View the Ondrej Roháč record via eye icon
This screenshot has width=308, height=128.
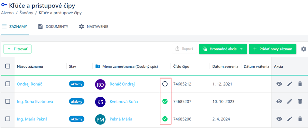pos(279,84)
